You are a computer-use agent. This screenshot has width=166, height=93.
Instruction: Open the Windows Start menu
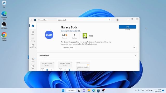[x=63, y=90]
